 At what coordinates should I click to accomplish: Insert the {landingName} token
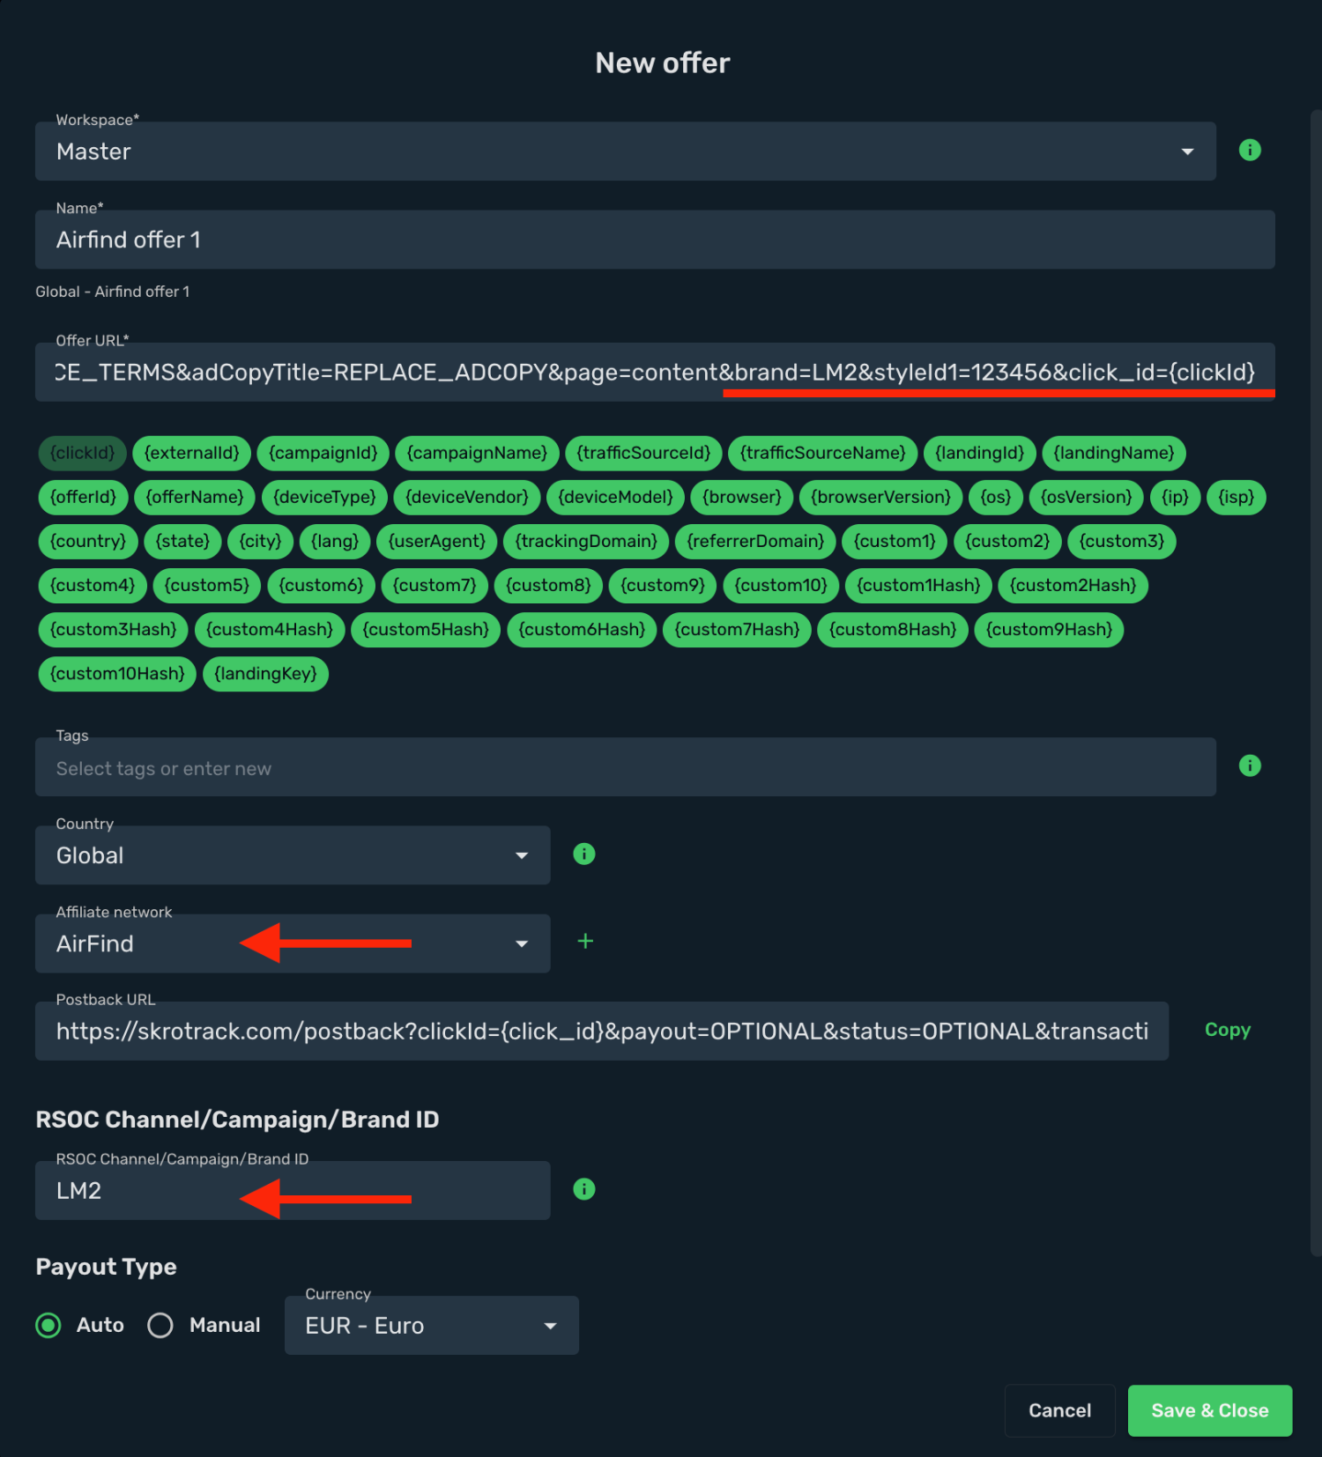click(1114, 453)
